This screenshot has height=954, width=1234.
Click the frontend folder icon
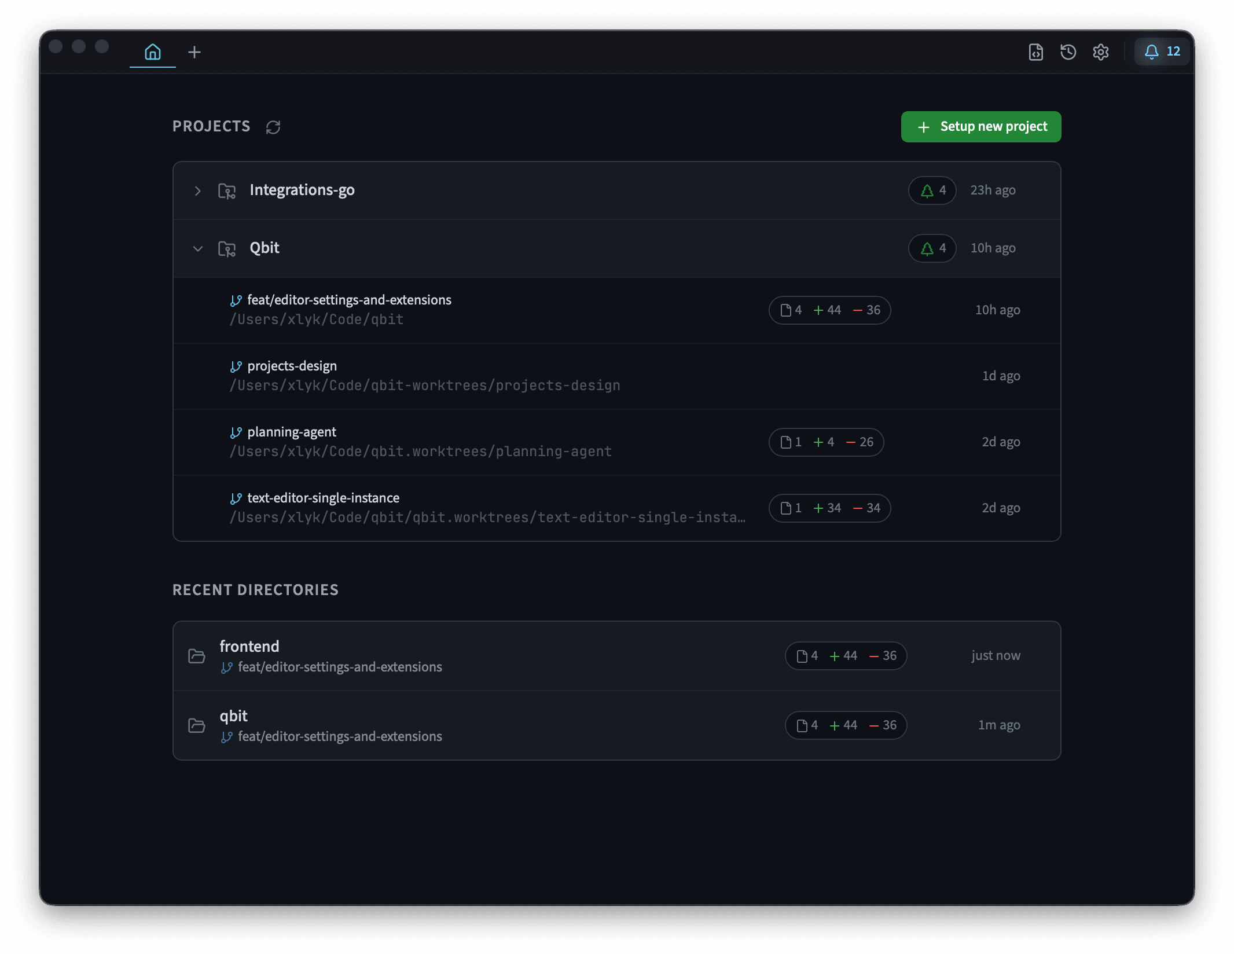(x=197, y=656)
